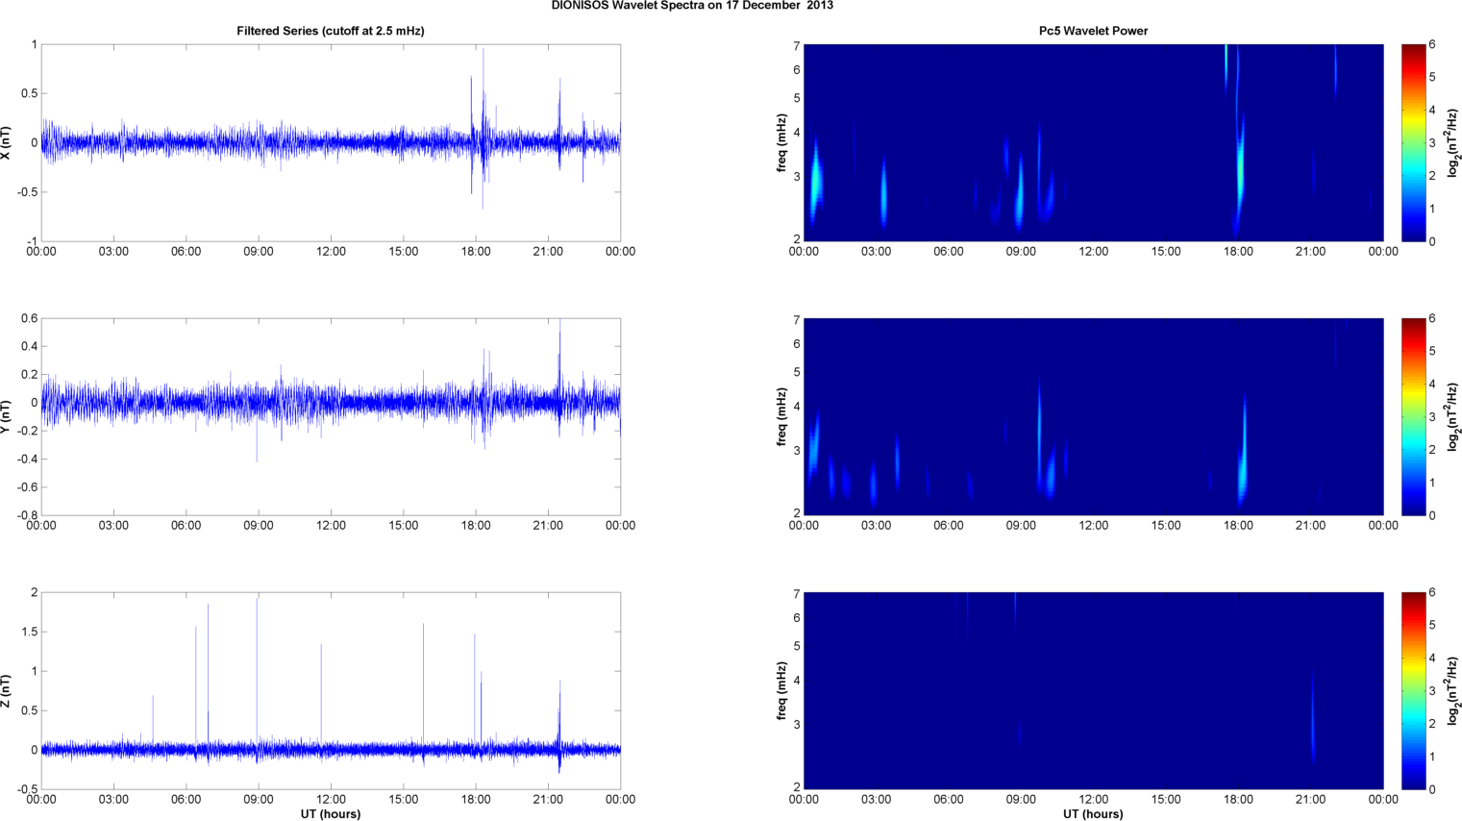
Task: Click log2(nT²/Hz) label beside top colorbar
Action: coord(1454,142)
